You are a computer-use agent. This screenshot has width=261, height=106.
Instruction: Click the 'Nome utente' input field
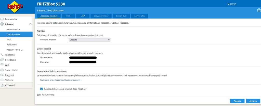click(83, 57)
